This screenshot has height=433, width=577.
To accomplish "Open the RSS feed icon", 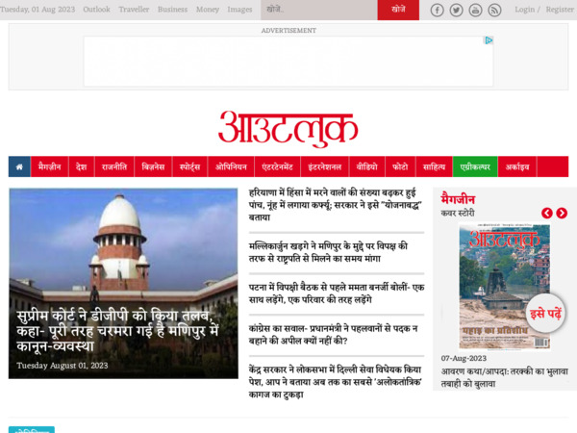I will coord(494,11).
